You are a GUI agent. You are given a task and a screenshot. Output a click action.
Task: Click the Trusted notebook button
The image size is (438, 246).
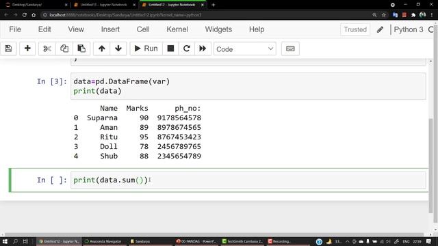coord(355,29)
